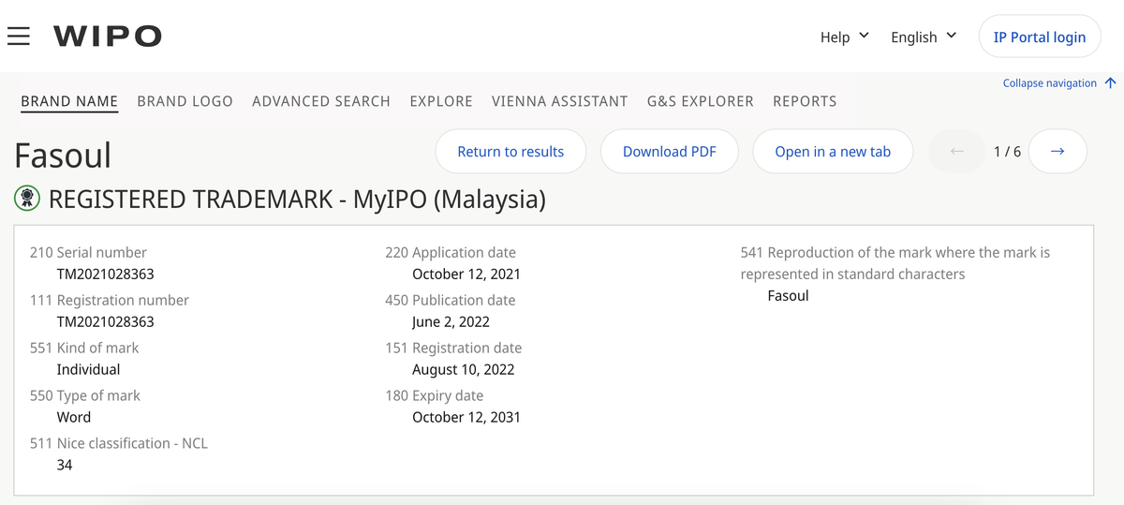Open the ADVANCED SEARCH tab
1124x505 pixels.
[x=321, y=101]
